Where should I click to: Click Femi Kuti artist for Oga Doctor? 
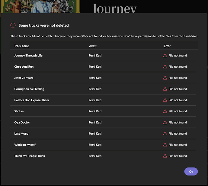[95, 122]
